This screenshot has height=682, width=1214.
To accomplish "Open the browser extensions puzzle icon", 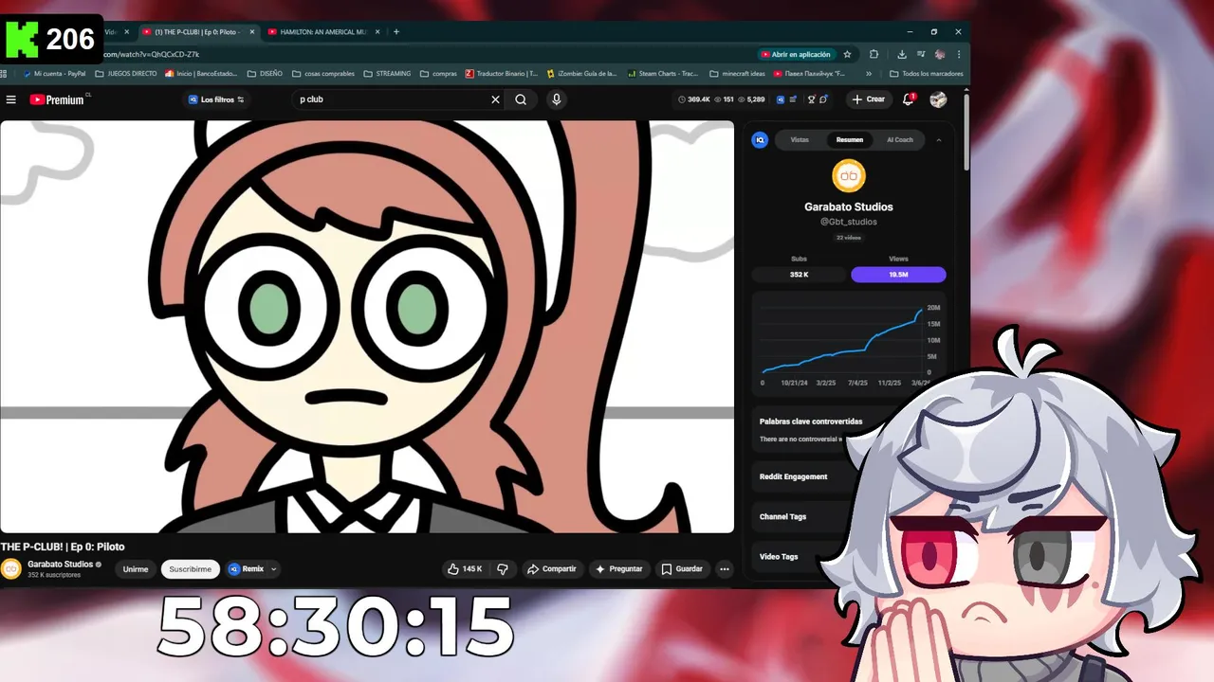I will 874,55.
